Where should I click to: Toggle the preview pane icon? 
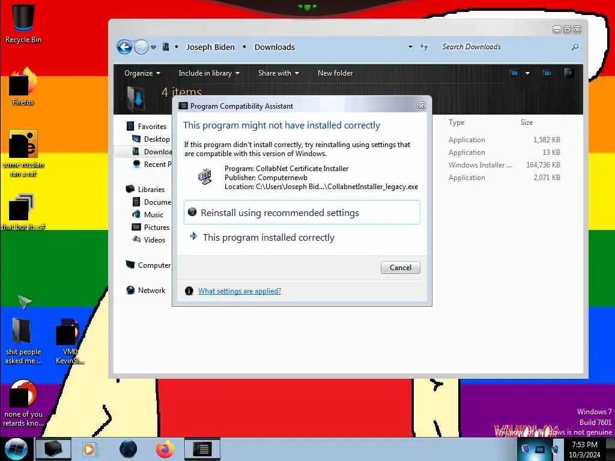547,73
